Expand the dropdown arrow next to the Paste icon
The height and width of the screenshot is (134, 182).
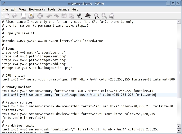click(81, 18)
